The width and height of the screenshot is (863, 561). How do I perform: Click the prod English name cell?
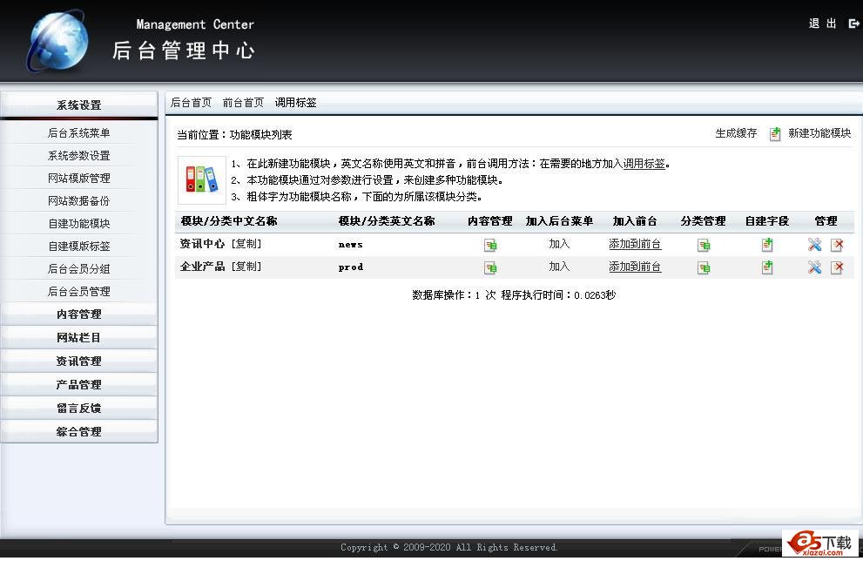[x=351, y=267]
